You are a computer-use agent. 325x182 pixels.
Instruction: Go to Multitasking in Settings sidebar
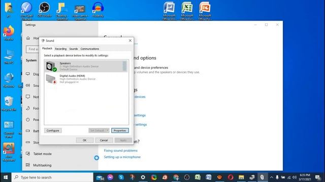42,165
